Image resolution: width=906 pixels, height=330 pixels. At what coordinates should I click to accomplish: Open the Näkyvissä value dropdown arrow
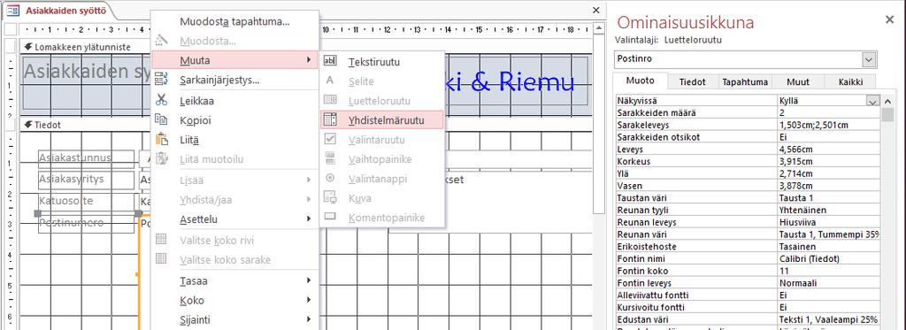tap(872, 101)
